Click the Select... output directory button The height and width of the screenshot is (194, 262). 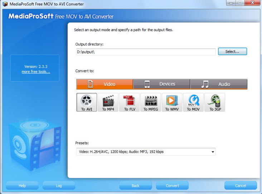(x=232, y=52)
